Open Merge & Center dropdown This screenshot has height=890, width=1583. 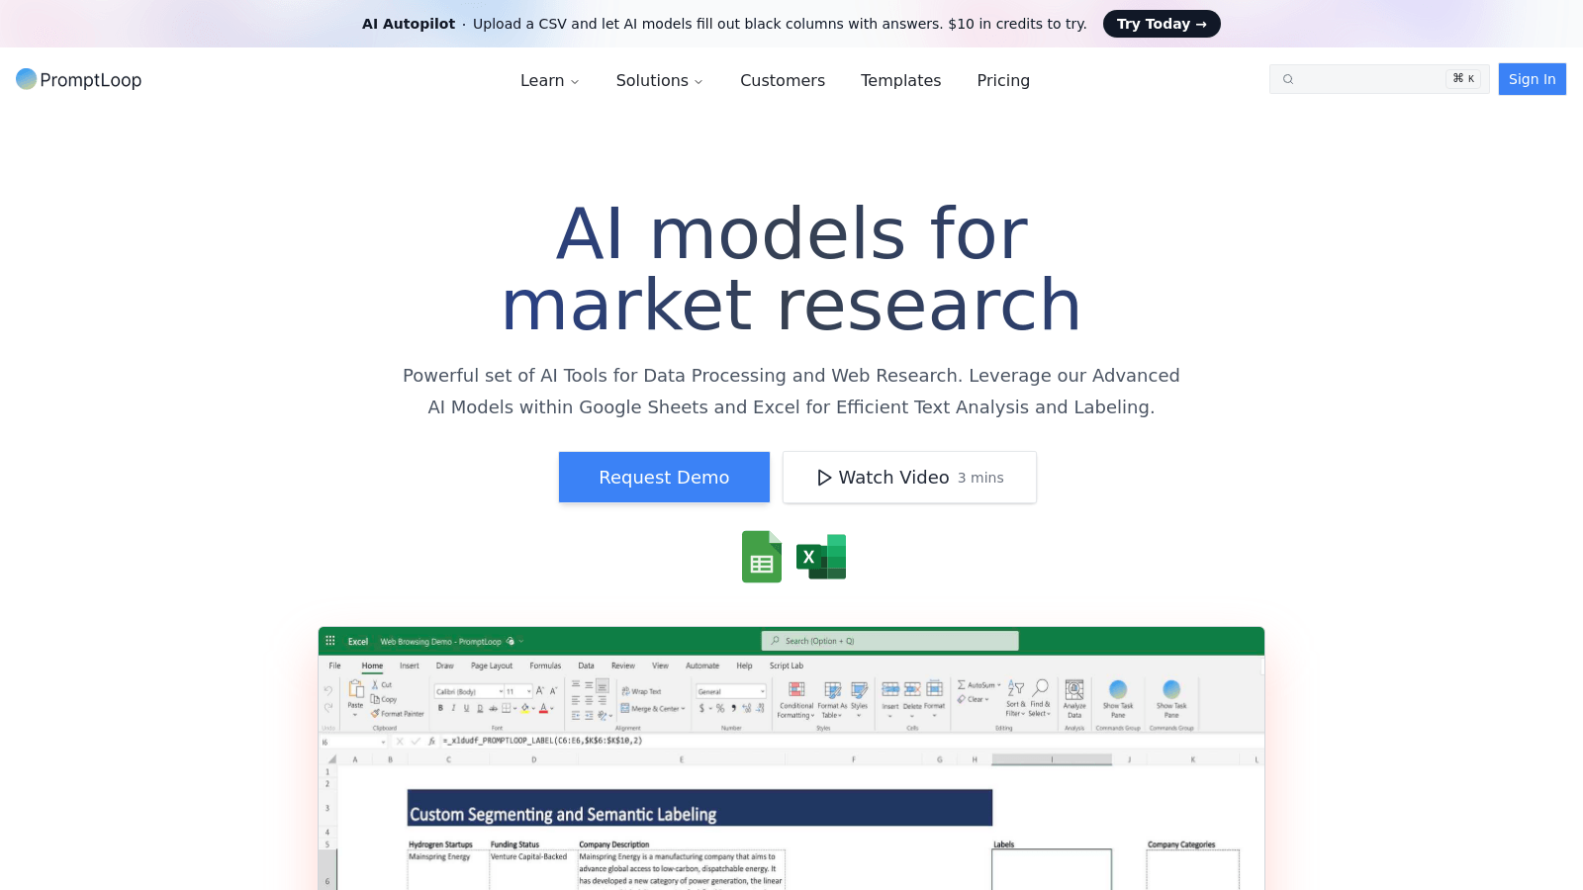click(x=683, y=709)
